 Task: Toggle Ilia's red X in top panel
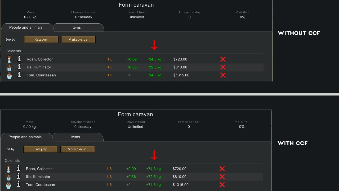pyautogui.click(x=223, y=67)
